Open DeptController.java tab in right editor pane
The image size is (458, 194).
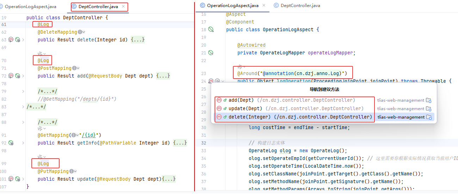pyautogui.click(x=300, y=6)
